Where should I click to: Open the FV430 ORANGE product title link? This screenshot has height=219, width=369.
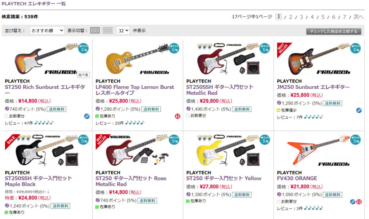point(297,178)
